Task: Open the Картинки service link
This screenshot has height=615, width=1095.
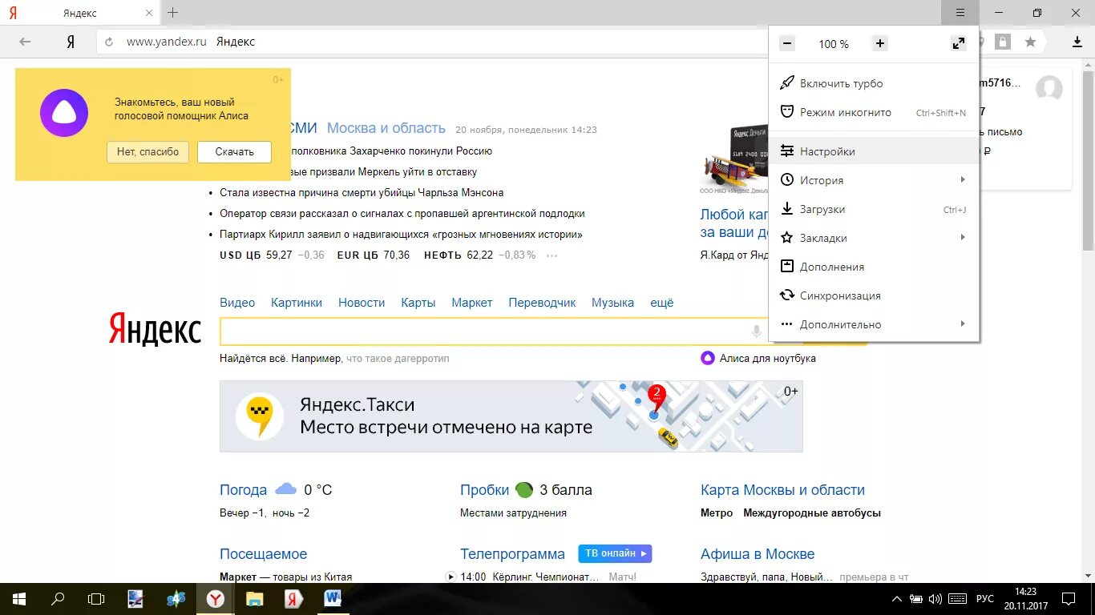Action: (297, 303)
